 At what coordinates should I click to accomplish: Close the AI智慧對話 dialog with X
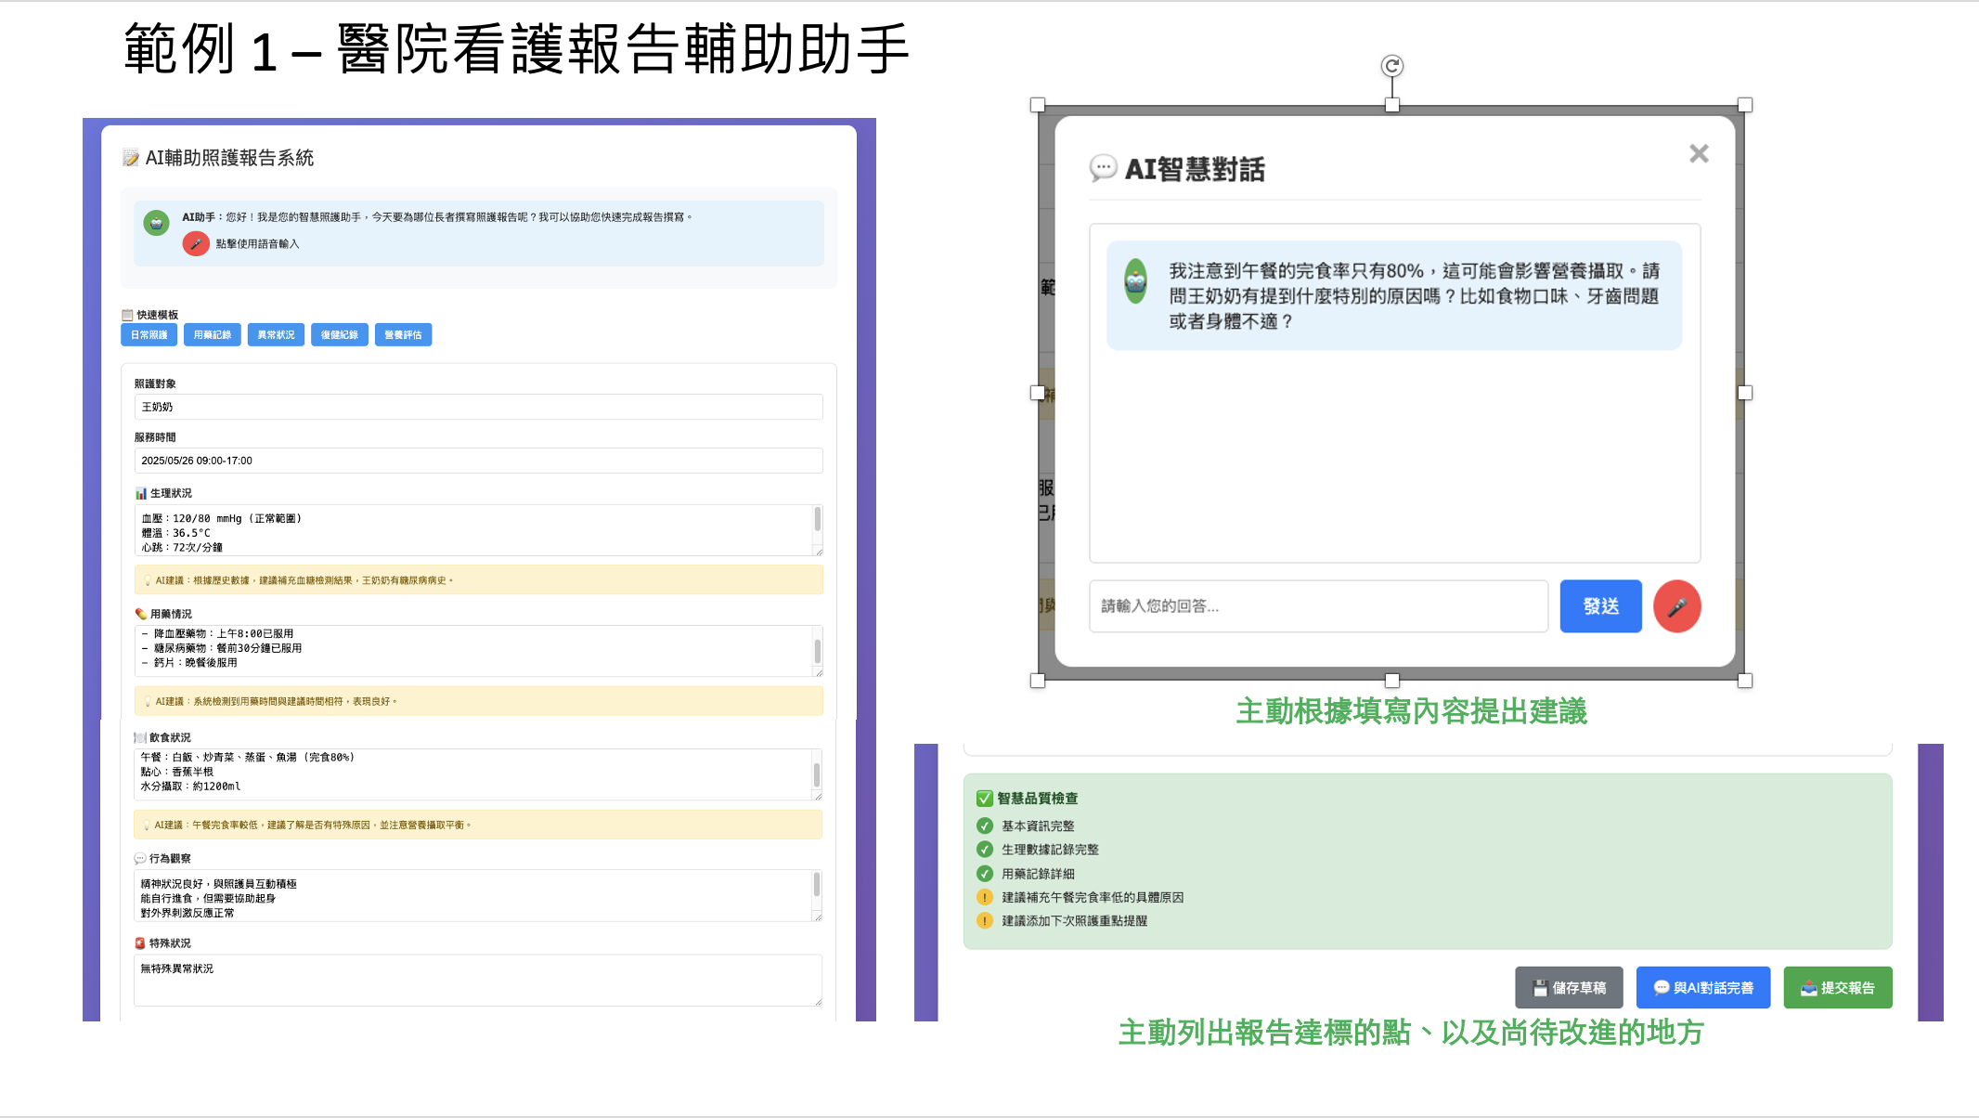tap(1699, 154)
